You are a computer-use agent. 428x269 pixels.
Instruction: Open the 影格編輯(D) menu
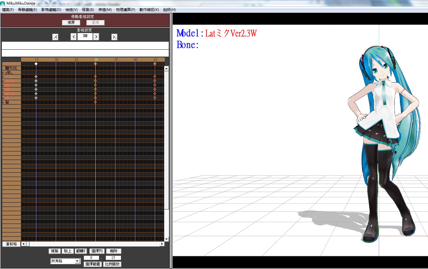click(51, 10)
